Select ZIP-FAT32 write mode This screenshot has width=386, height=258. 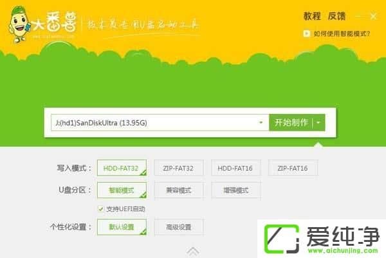click(179, 168)
